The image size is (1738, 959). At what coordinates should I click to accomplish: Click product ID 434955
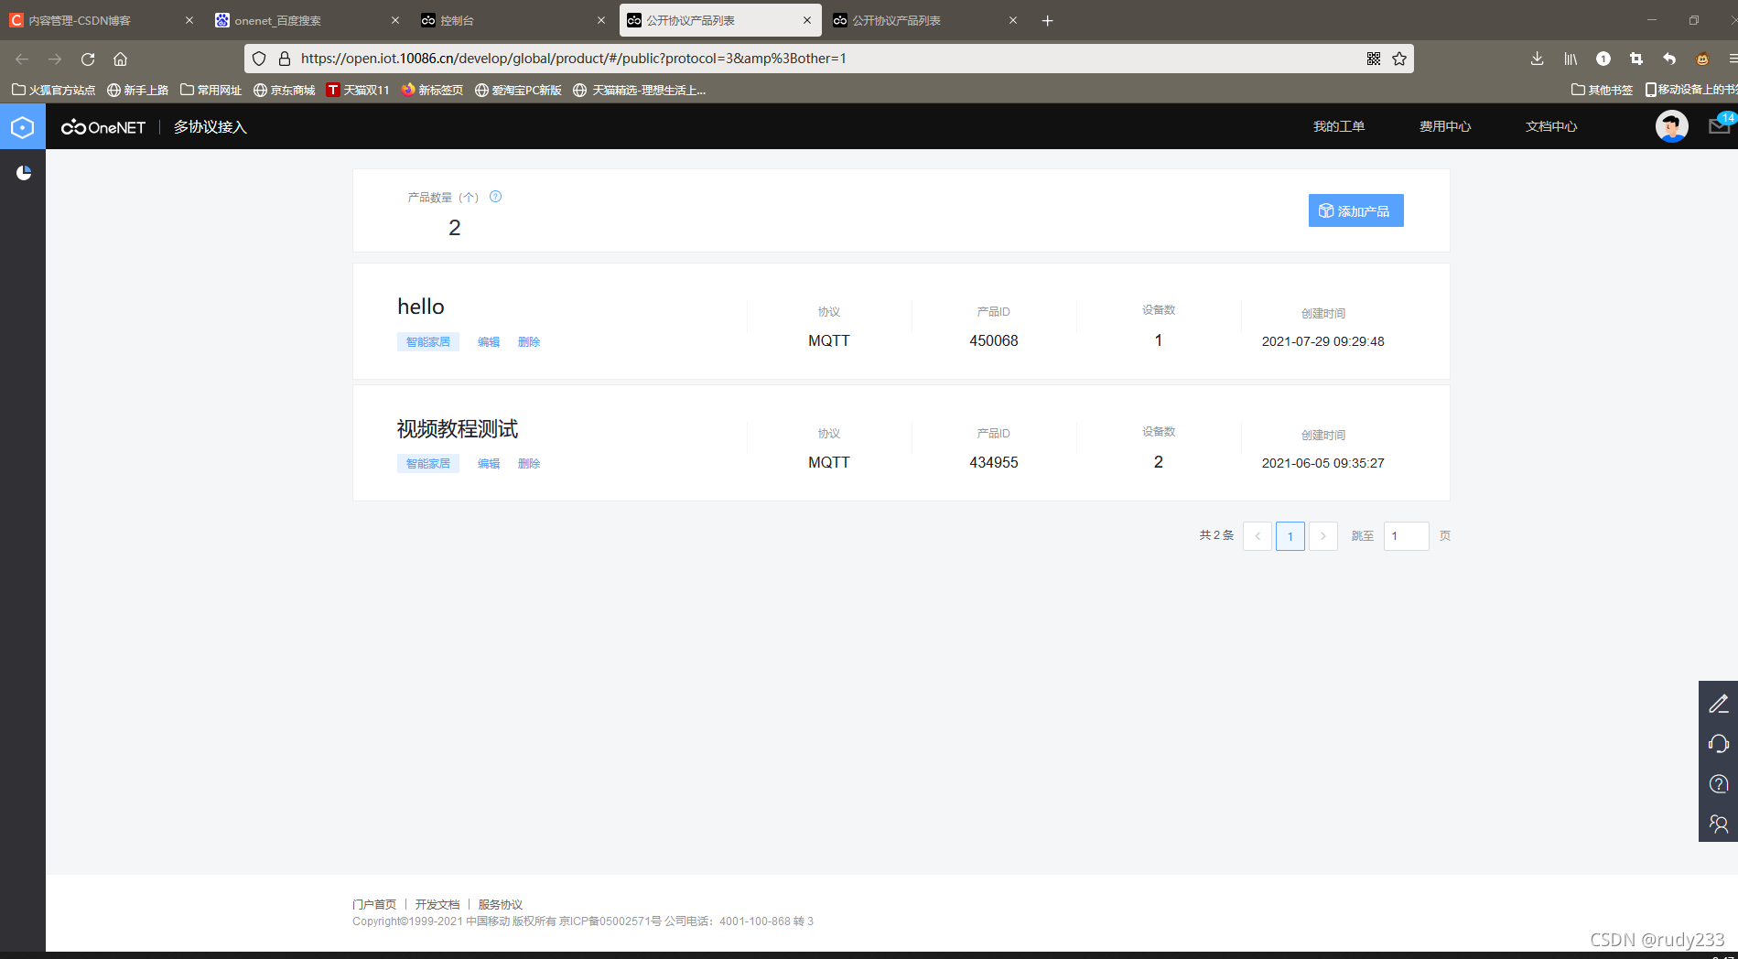(x=994, y=462)
